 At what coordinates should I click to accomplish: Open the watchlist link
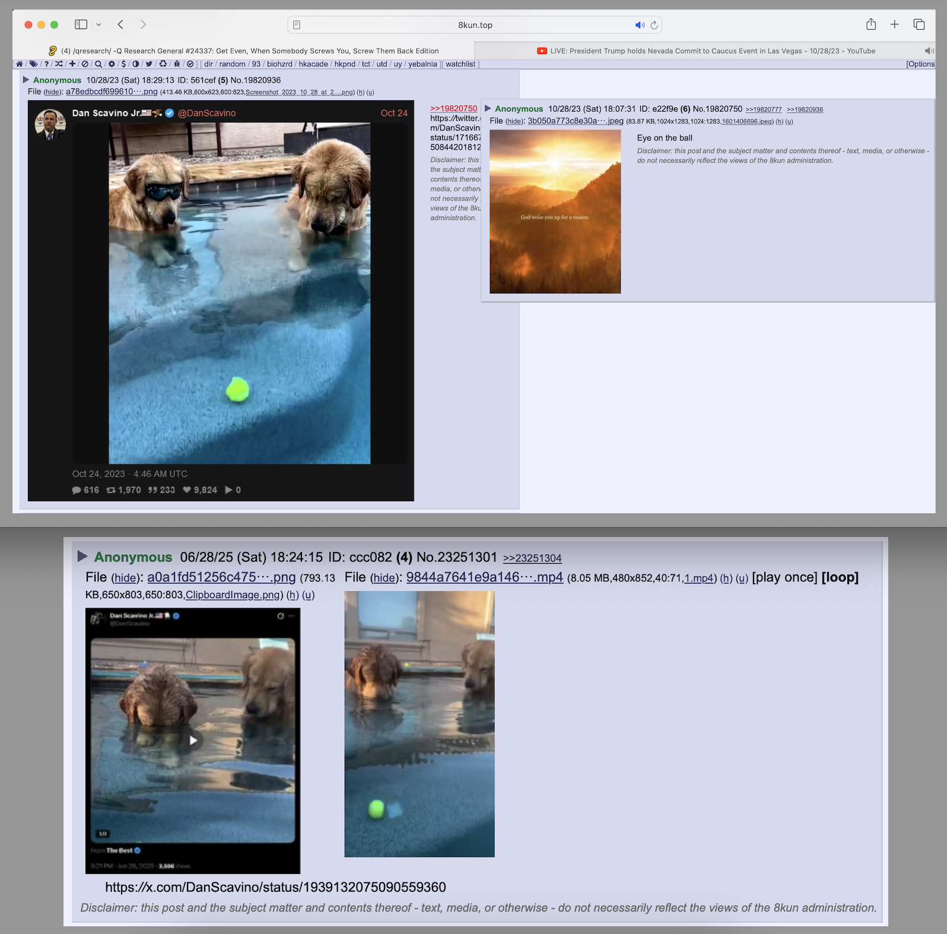[x=460, y=64]
